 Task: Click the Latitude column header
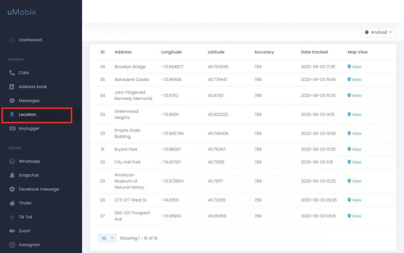(x=216, y=52)
